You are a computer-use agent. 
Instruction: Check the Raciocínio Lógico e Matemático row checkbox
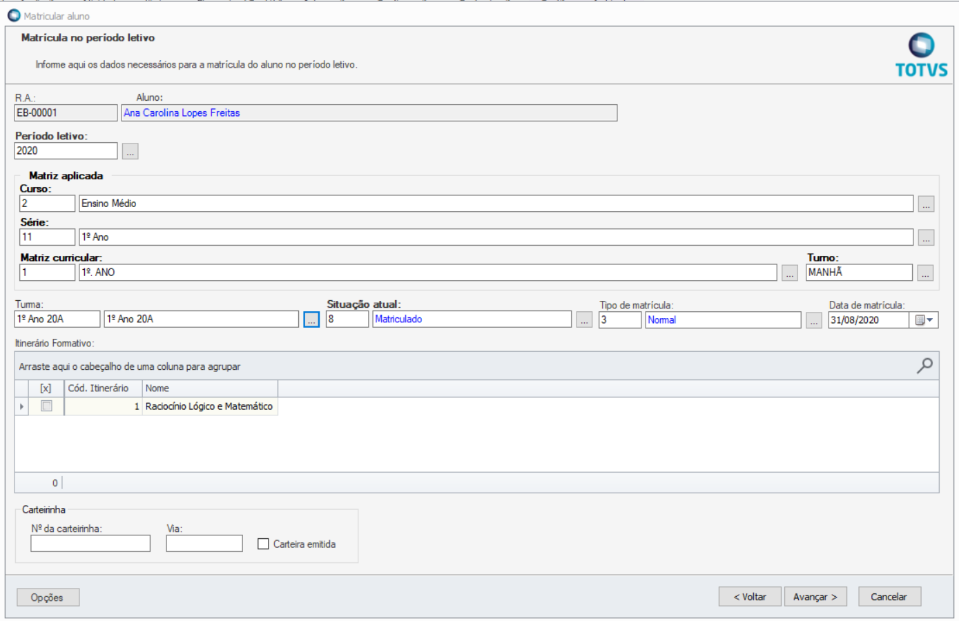click(46, 406)
